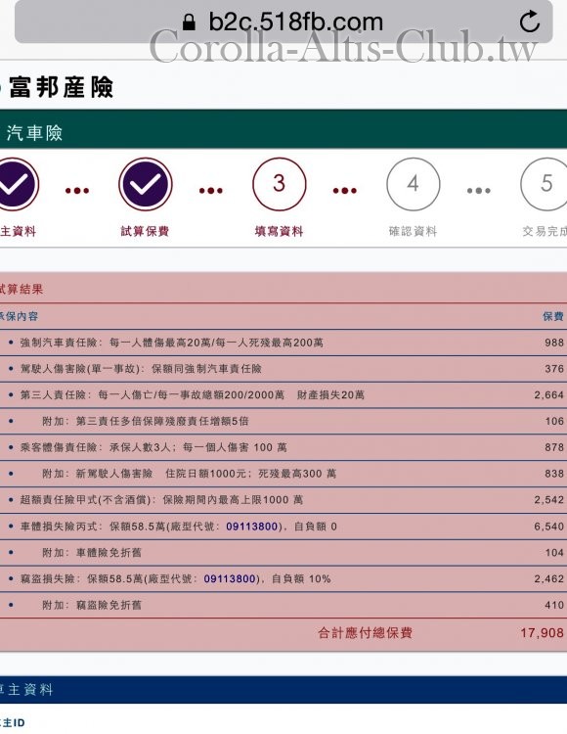This screenshot has width=567, height=734.
Task: Tap the 確認資料 step label
Action: 413,231
